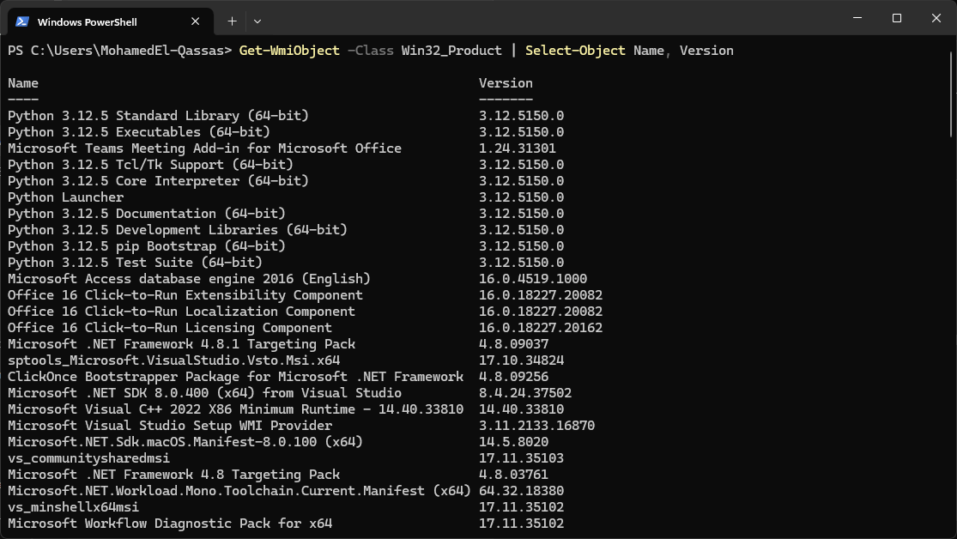The width and height of the screenshot is (957, 539).
Task: Click version 16.0.18227.20162
Action: tap(540, 328)
